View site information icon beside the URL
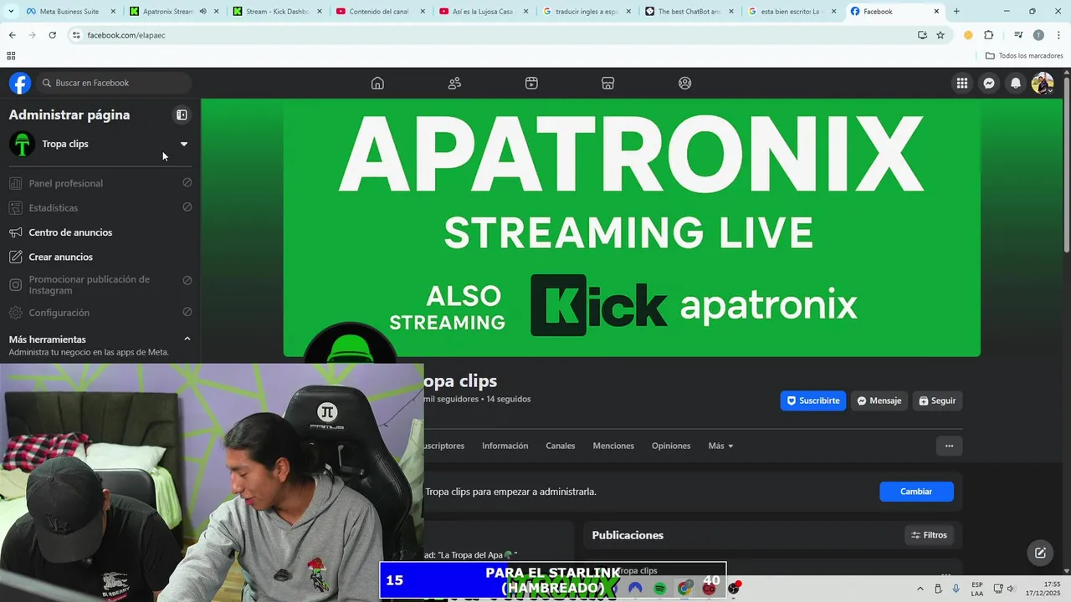Viewport: 1071px width, 602px height. click(x=76, y=35)
